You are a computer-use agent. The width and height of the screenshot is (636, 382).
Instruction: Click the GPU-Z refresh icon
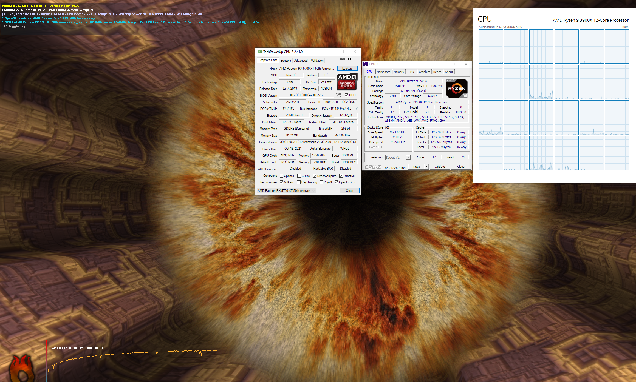[x=349, y=59]
